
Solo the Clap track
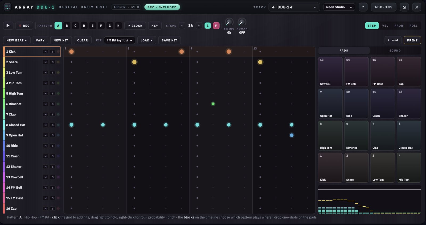coord(53,114)
